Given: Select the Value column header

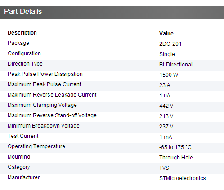Looking at the screenshot, I should pos(166,34).
